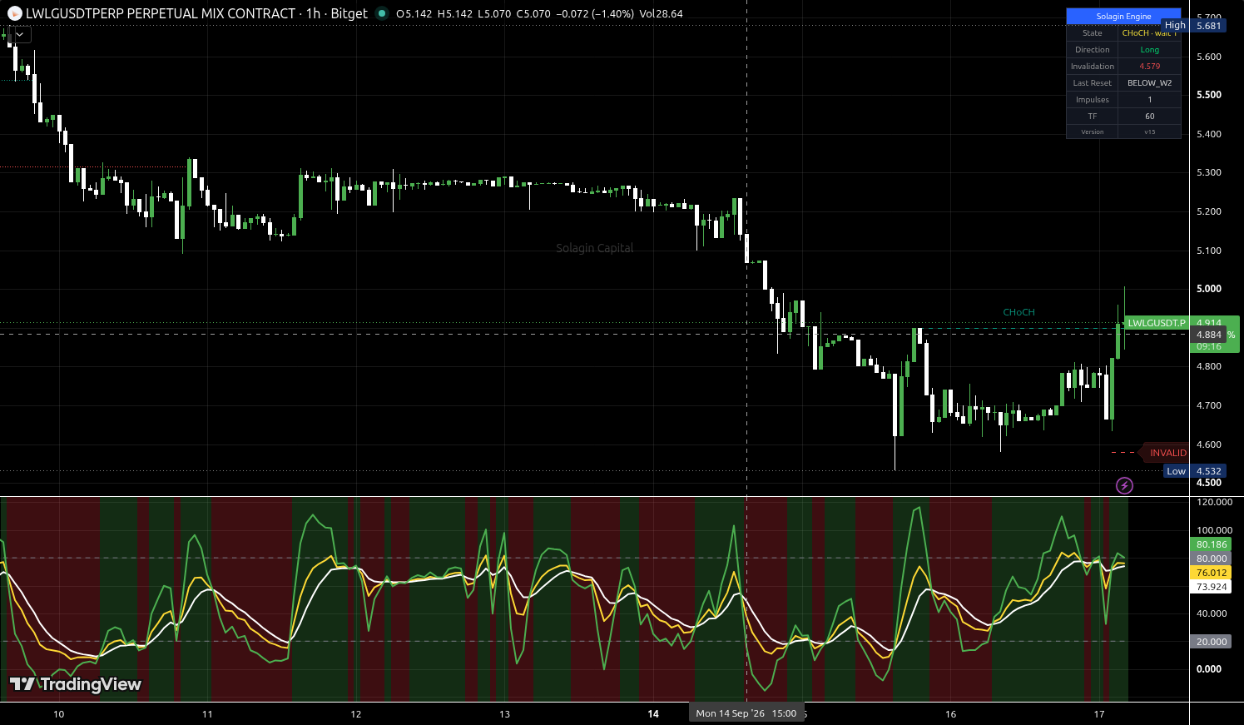Click the purple lightning go-to-realtime icon
Image resolution: width=1244 pixels, height=725 pixels.
[1124, 485]
